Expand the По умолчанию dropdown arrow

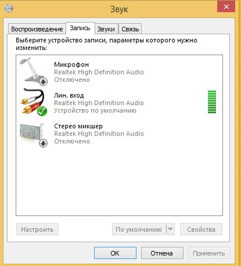170,229
